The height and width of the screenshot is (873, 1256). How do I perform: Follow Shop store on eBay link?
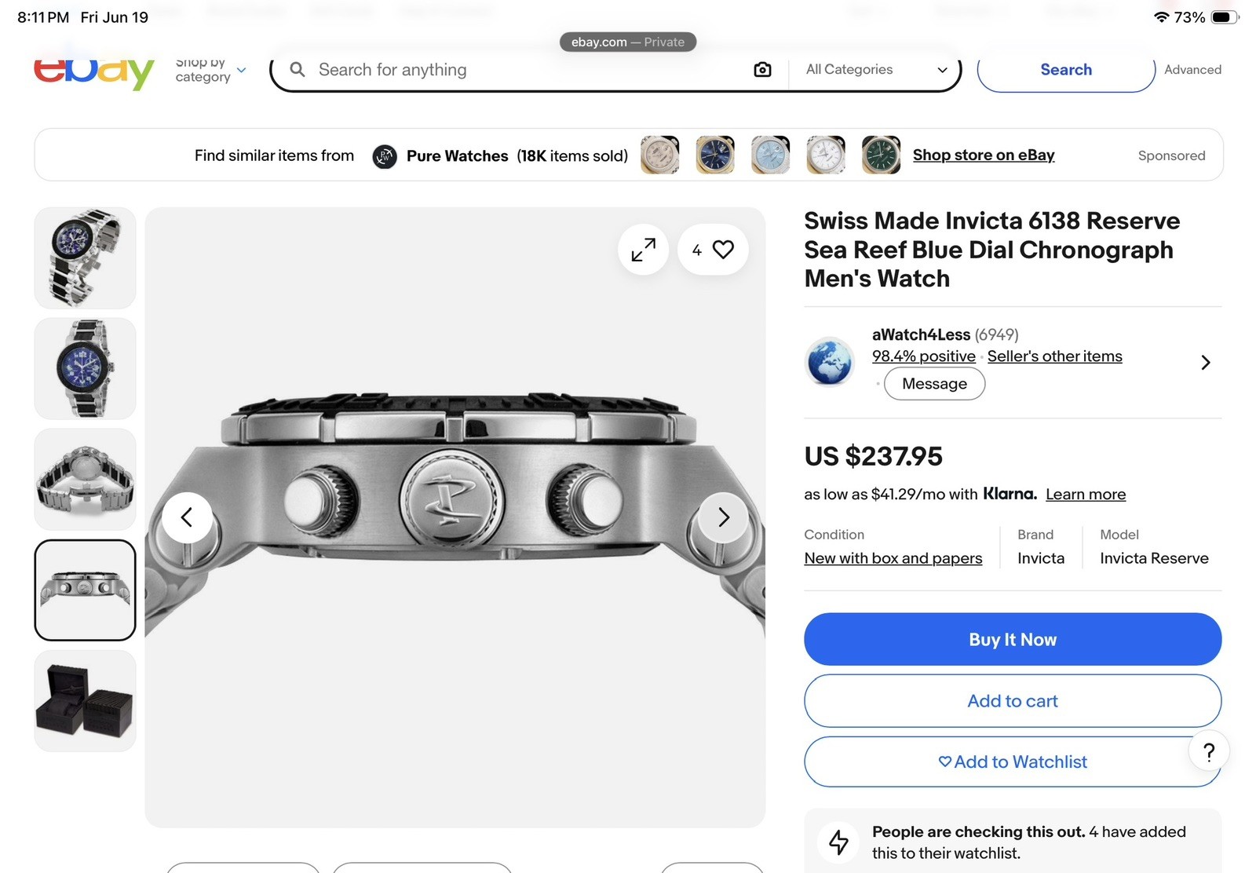click(x=984, y=155)
